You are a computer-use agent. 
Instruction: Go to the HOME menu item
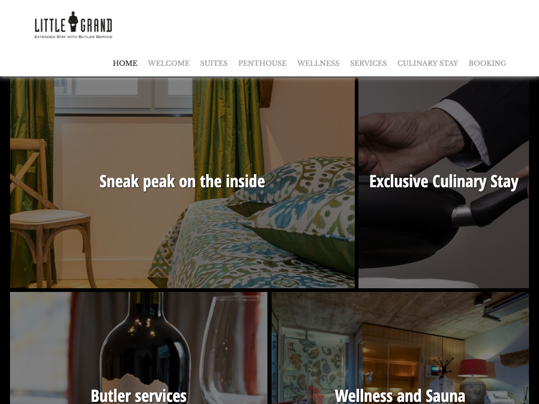click(125, 63)
